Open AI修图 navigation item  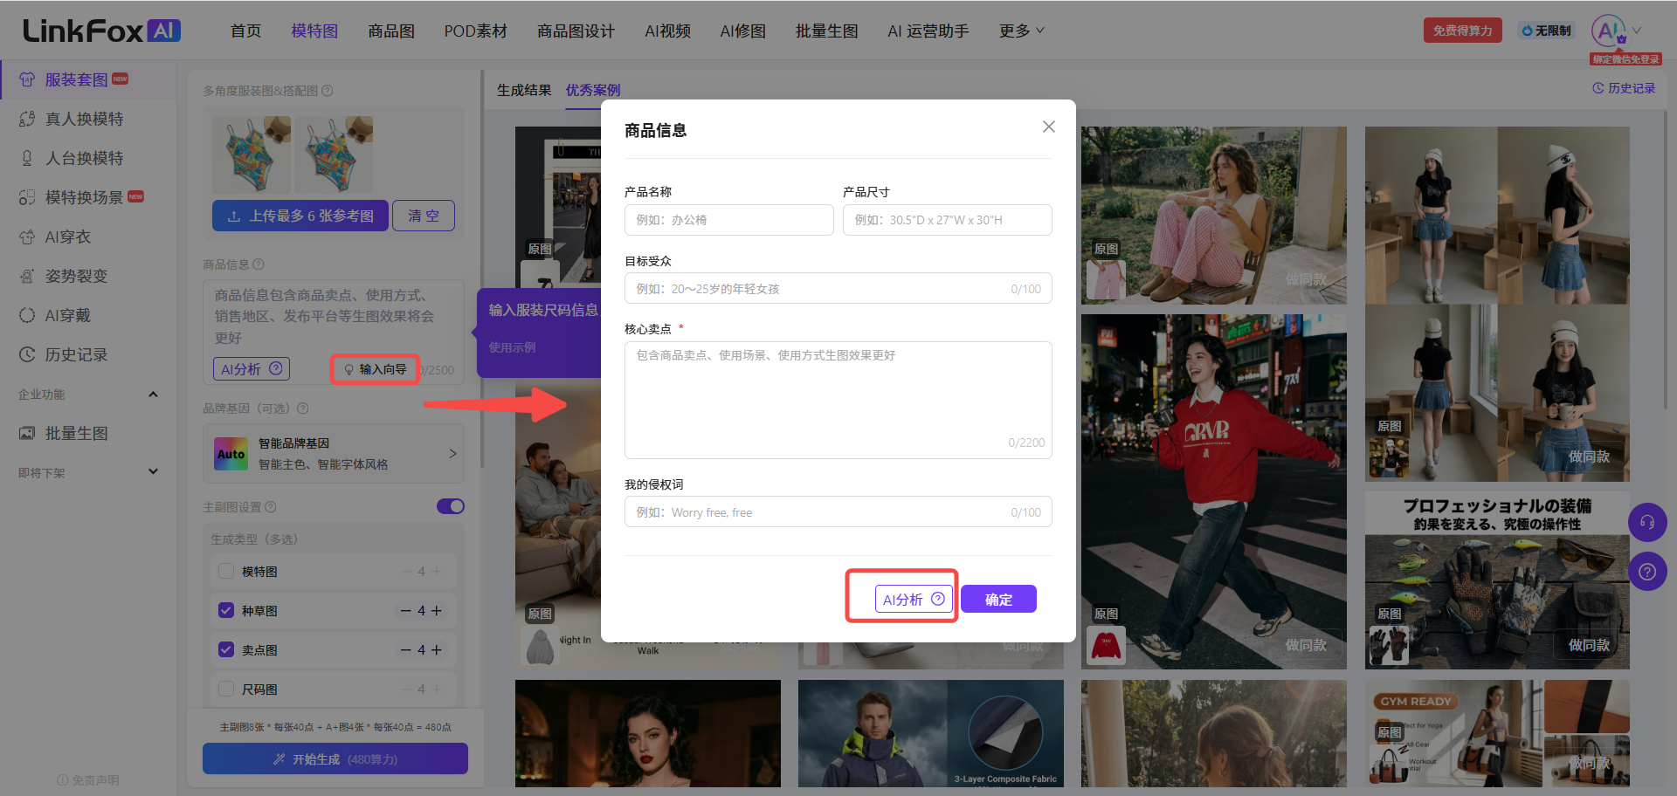pos(742,31)
